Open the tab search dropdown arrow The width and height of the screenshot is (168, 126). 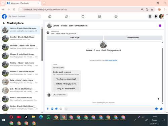[x=3, y=3]
